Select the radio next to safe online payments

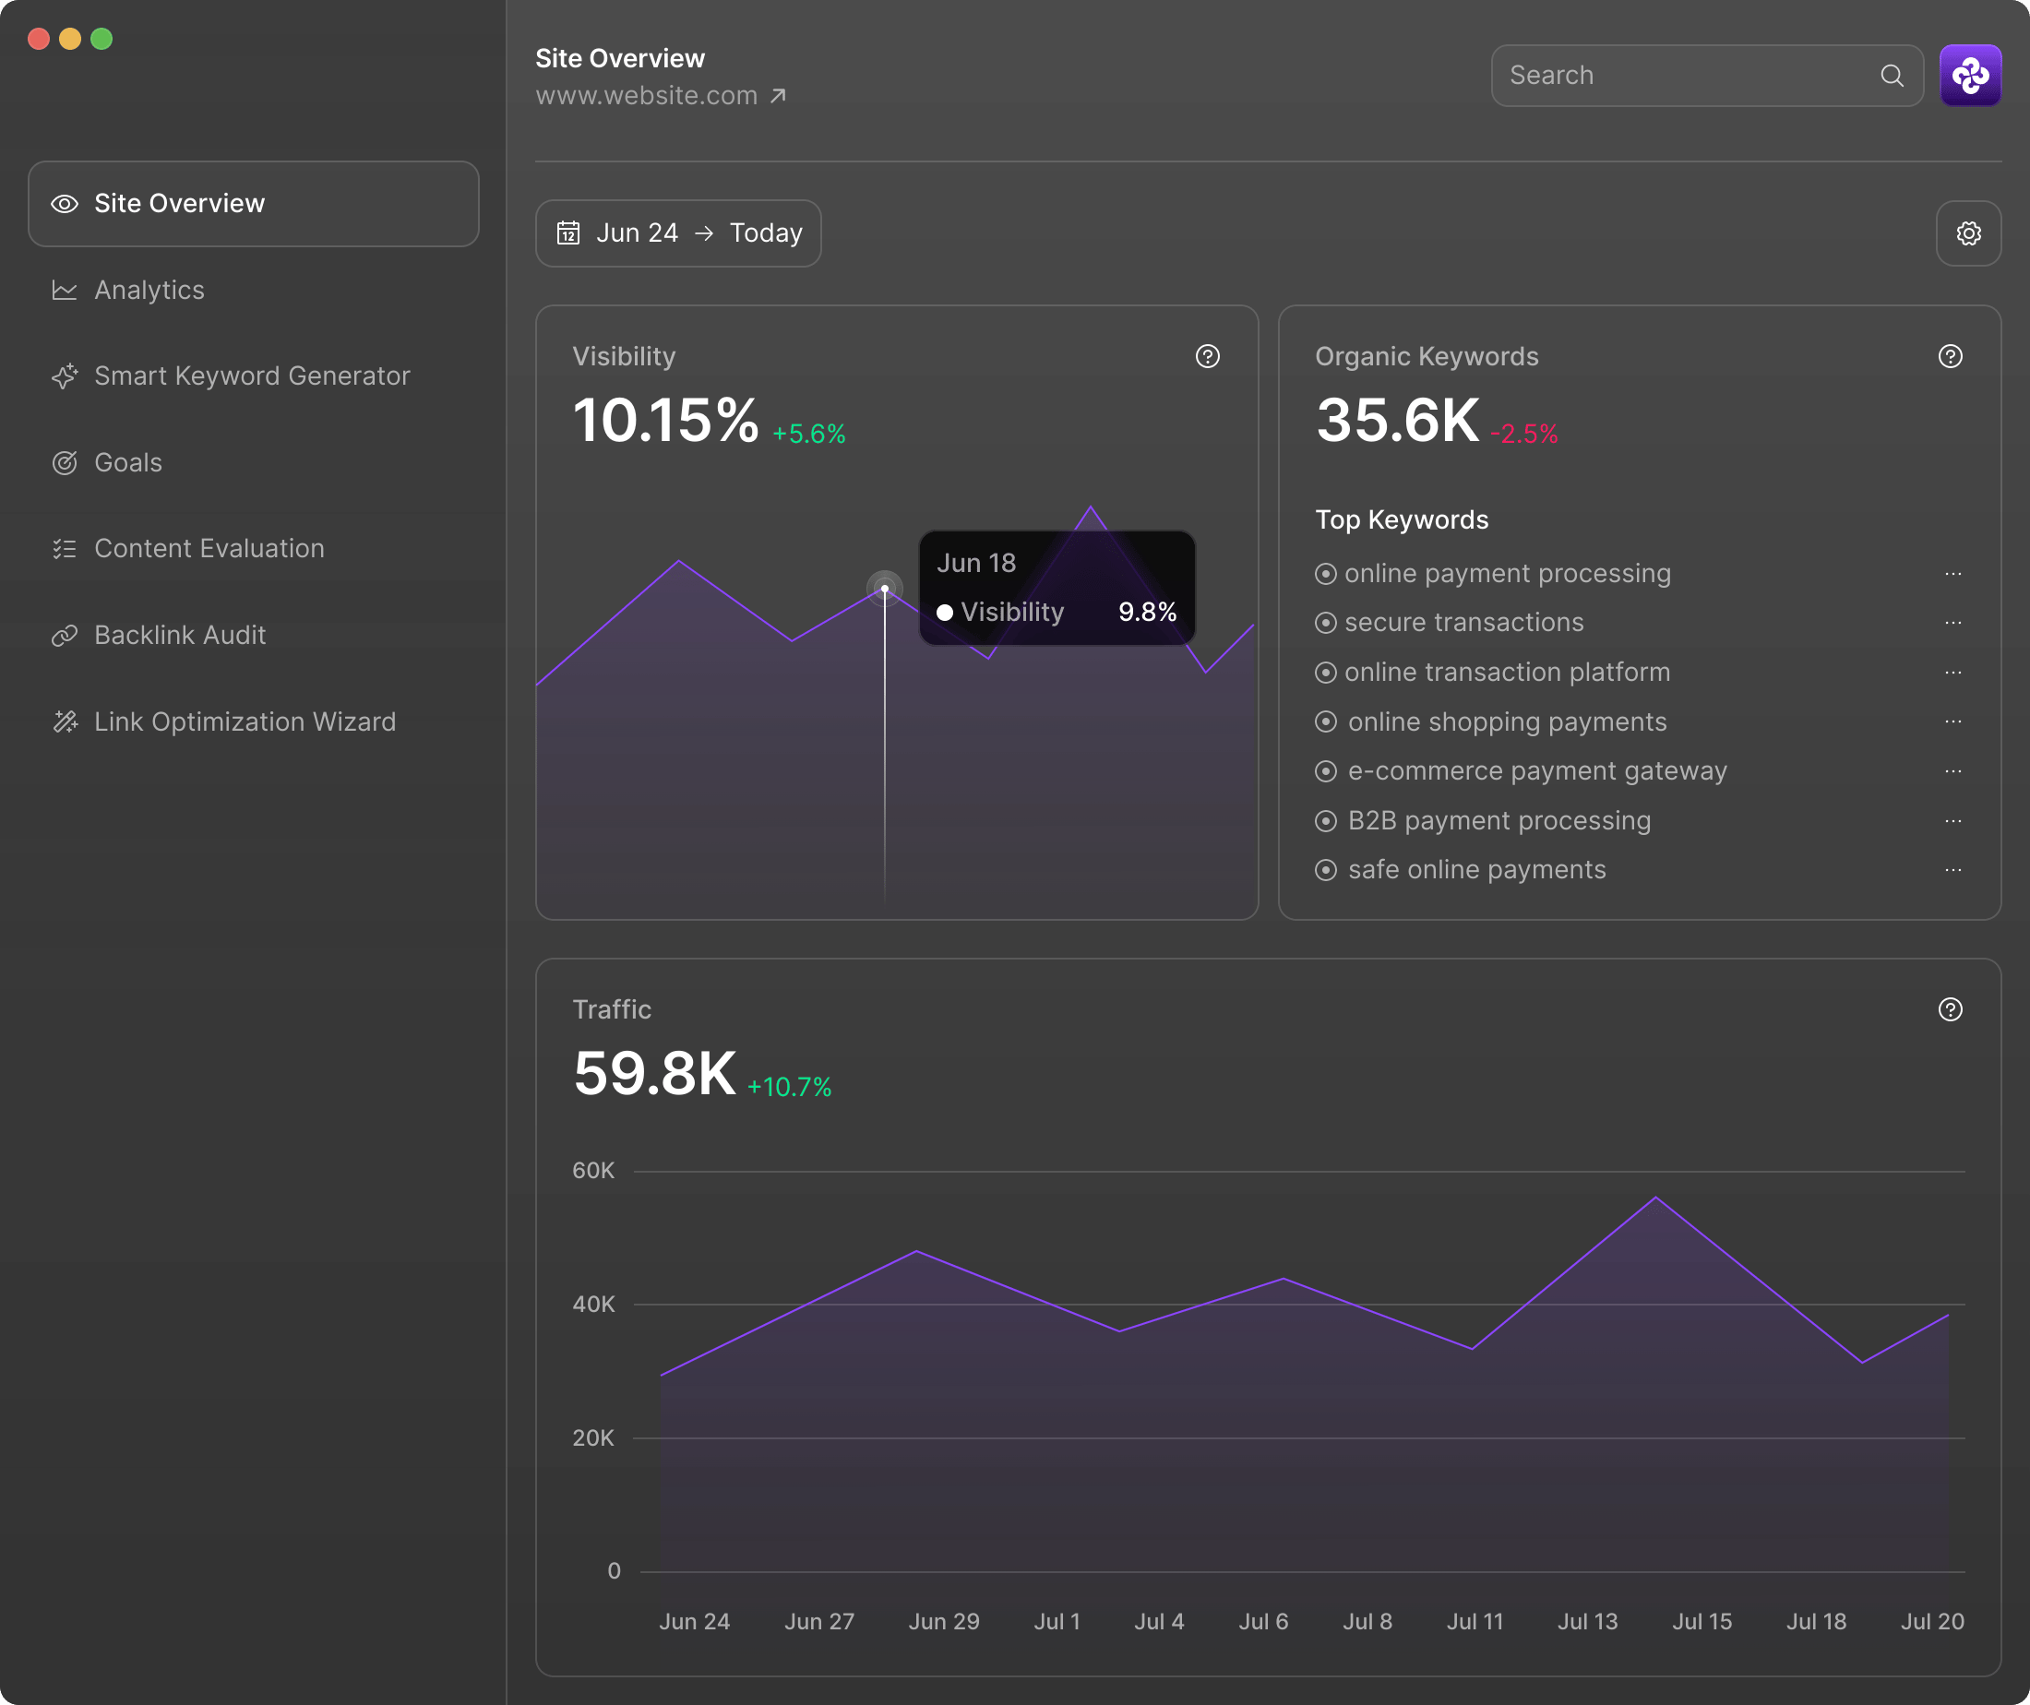click(1325, 870)
